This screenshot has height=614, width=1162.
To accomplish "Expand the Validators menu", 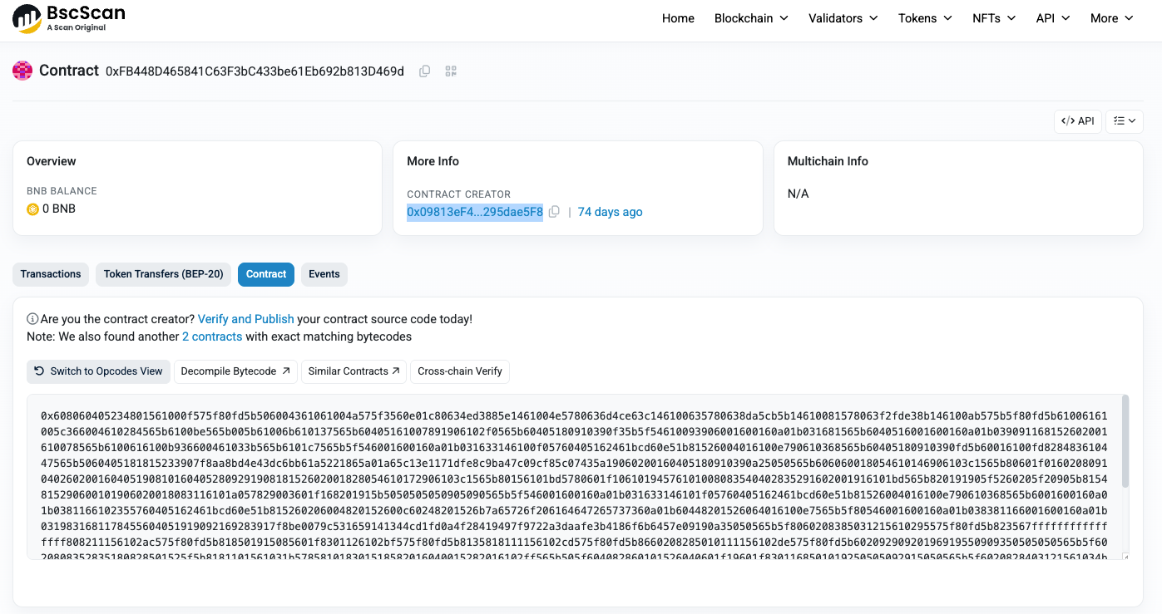I will 843,18.
